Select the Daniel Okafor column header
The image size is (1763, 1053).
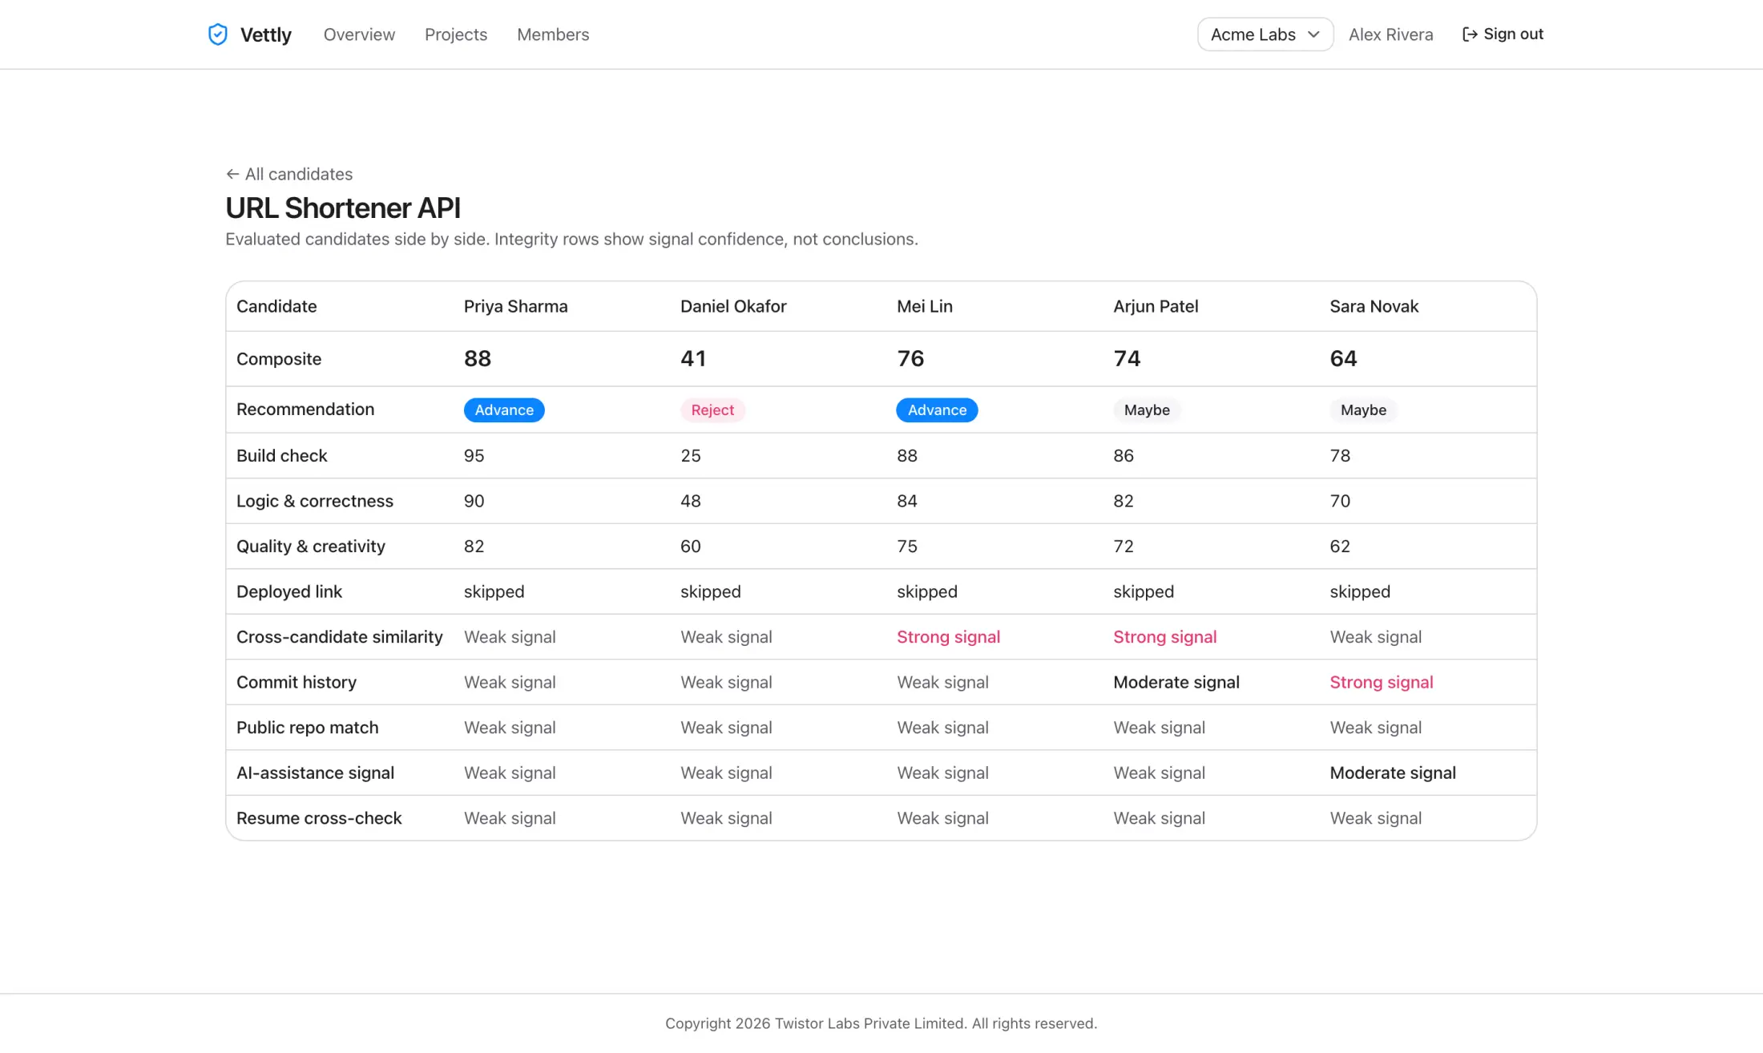[x=733, y=306]
